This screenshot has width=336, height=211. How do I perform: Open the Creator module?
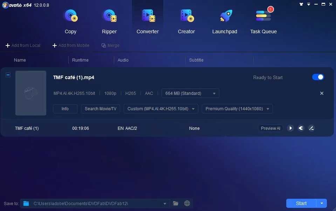(186, 21)
